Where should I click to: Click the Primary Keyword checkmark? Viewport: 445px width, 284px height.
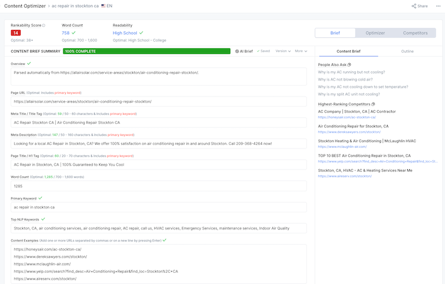coord(40,198)
